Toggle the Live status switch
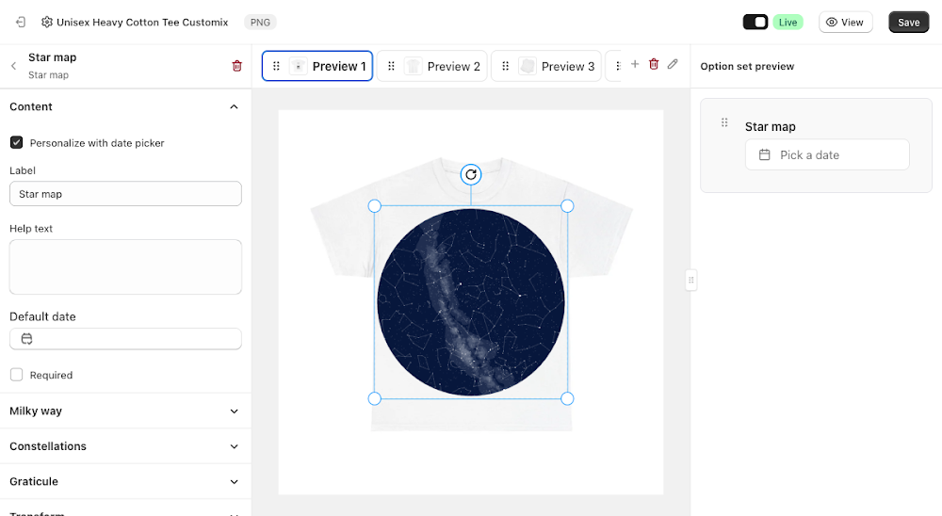The height and width of the screenshot is (516, 942). [755, 23]
